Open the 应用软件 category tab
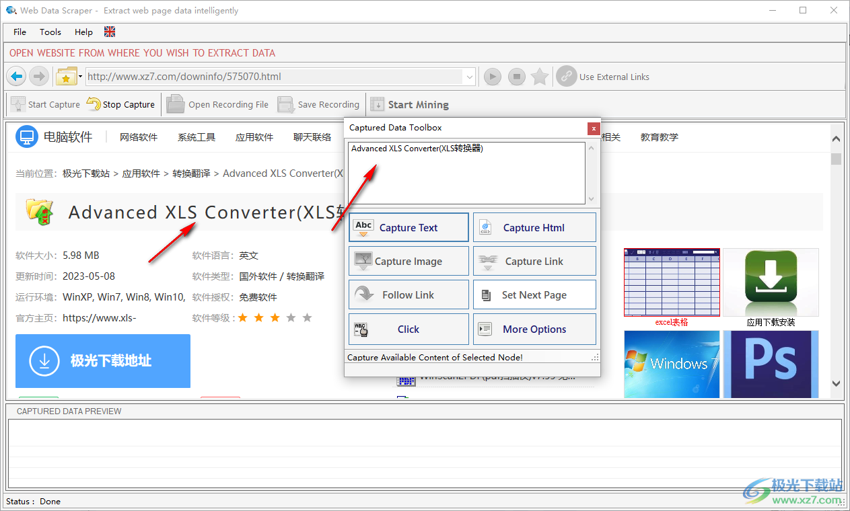 tap(254, 137)
